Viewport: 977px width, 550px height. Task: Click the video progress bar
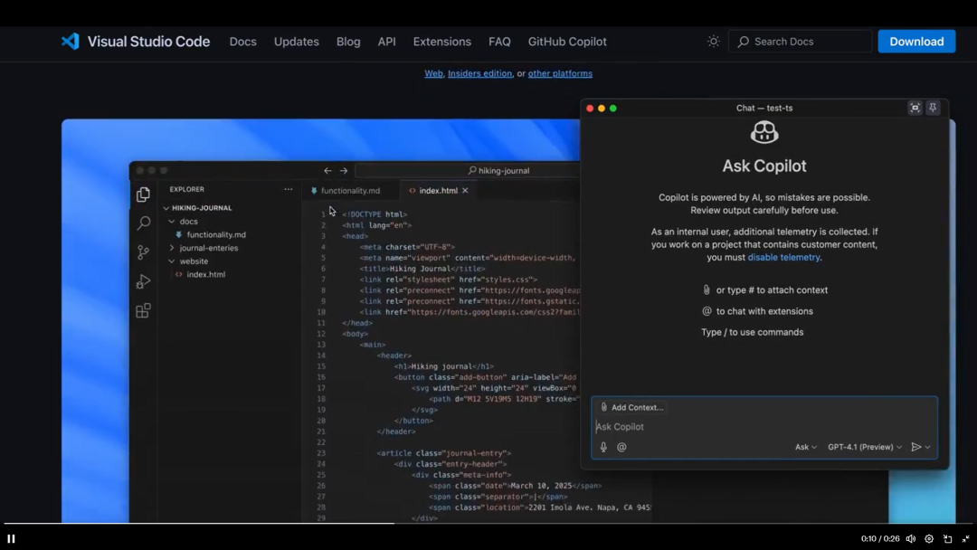click(x=488, y=522)
